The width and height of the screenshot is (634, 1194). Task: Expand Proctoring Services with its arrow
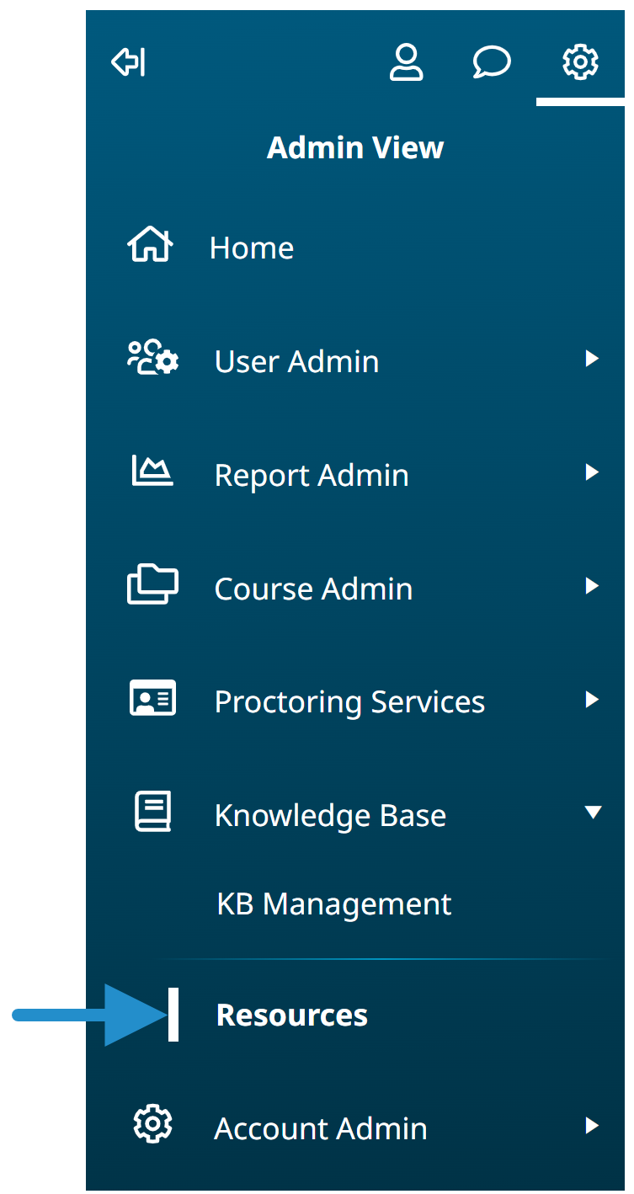592,699
